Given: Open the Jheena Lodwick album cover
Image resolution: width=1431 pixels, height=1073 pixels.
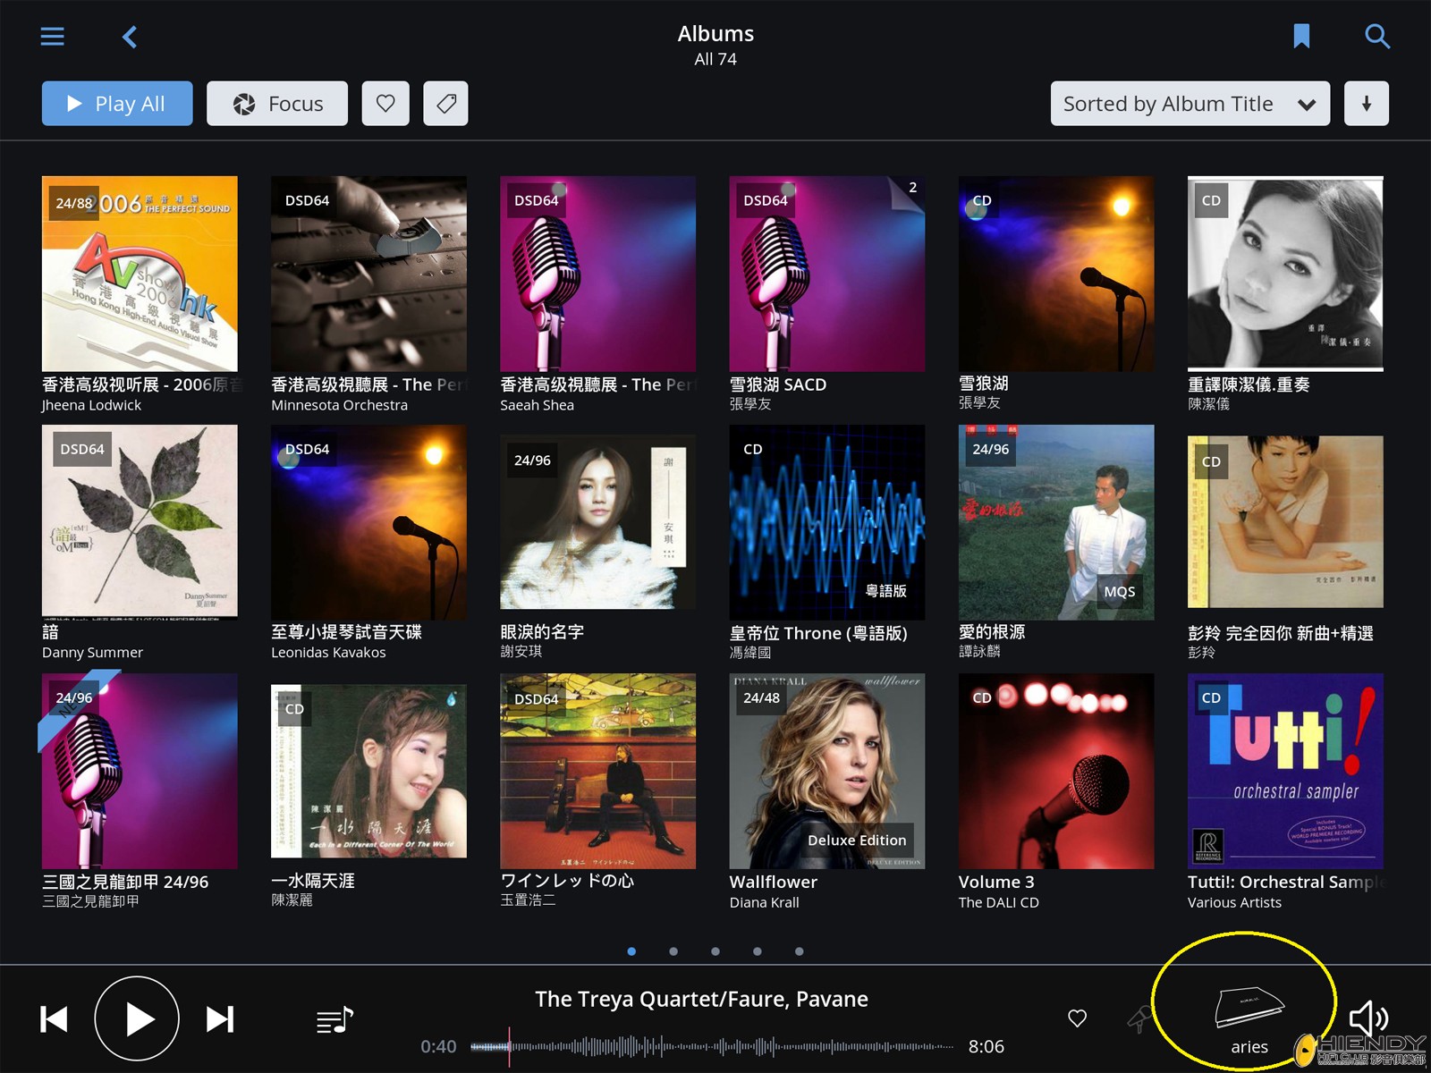Looking at the screenshot, I should click(x=140, y=274).
